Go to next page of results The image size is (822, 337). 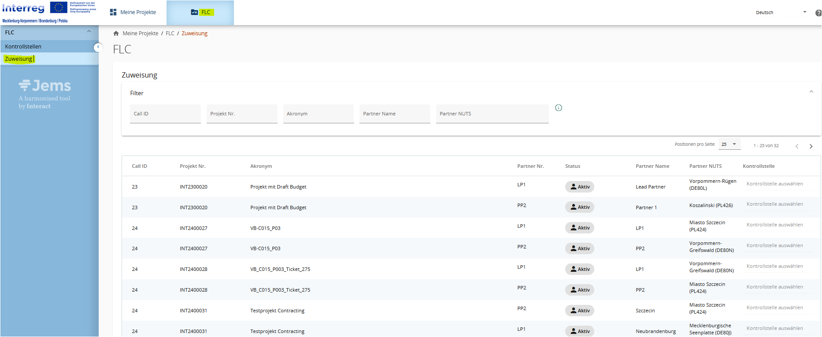pos(811,146)
